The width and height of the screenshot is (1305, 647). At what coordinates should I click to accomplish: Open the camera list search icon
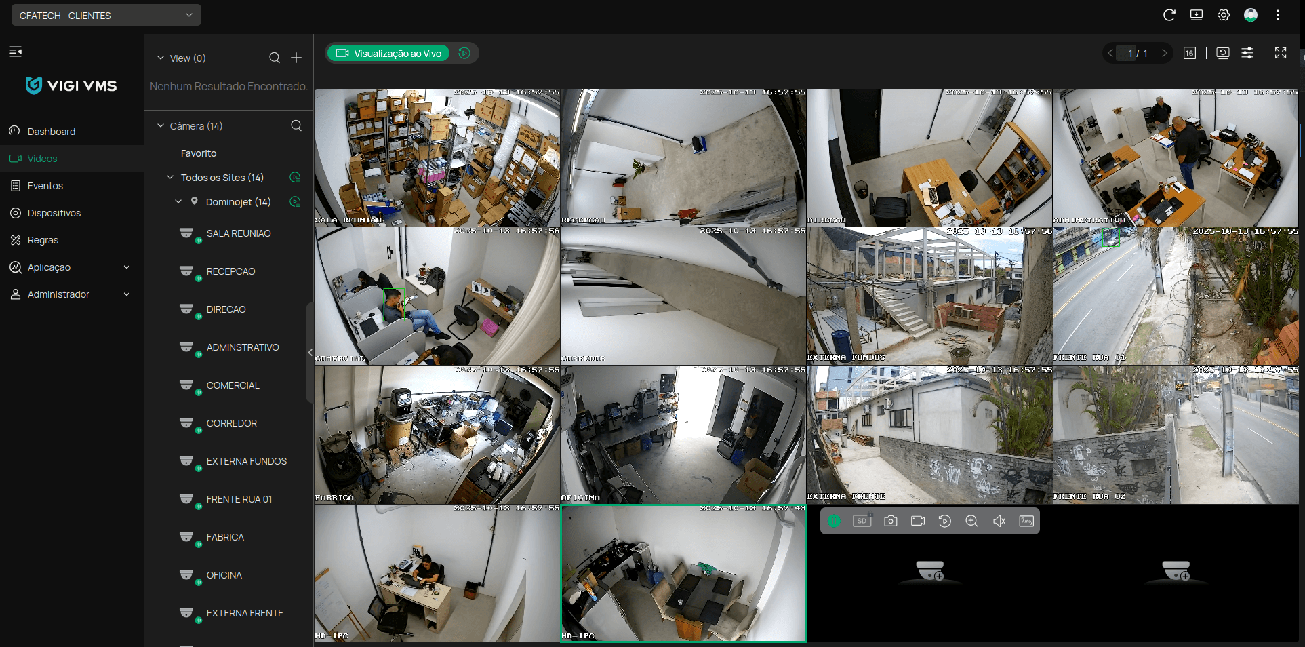(296, 125)
